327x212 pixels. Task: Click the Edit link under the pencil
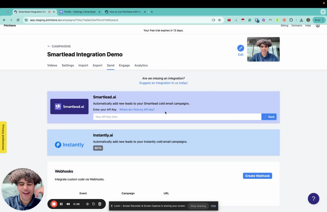[x=241, y=54]
